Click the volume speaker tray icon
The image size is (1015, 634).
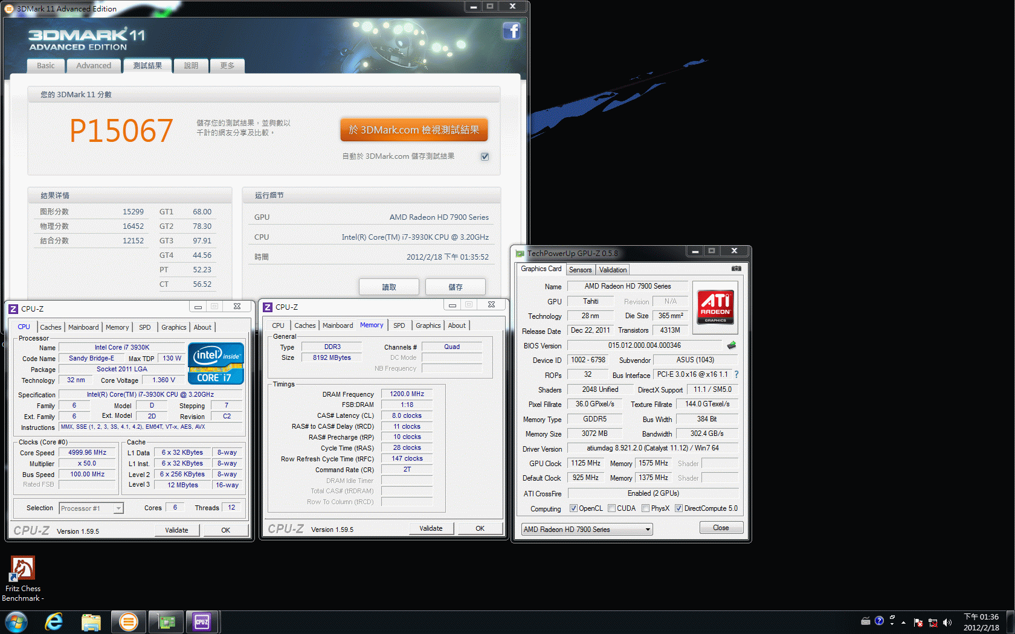pos(947,622)
